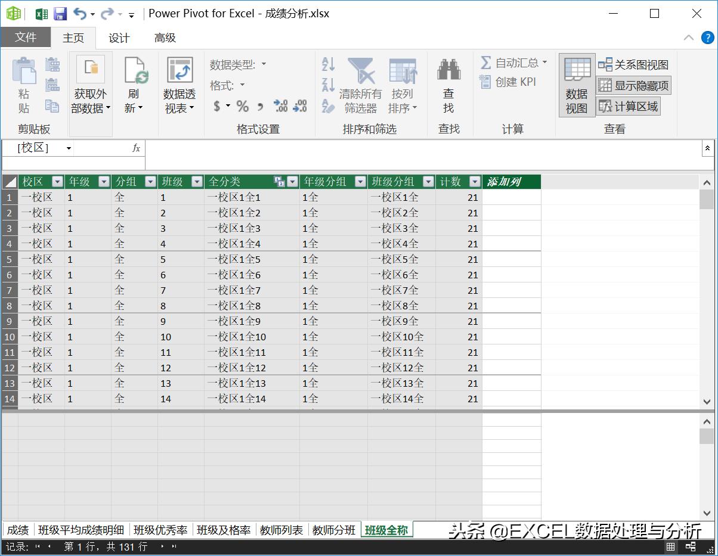Toggle the 显示隐藏项 option

[x=634, y=86]
